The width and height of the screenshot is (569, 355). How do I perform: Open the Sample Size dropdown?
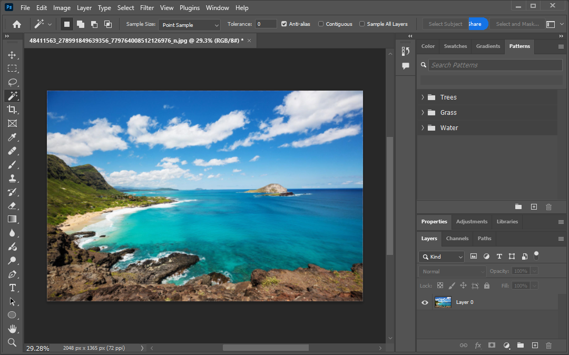[190, 25]
